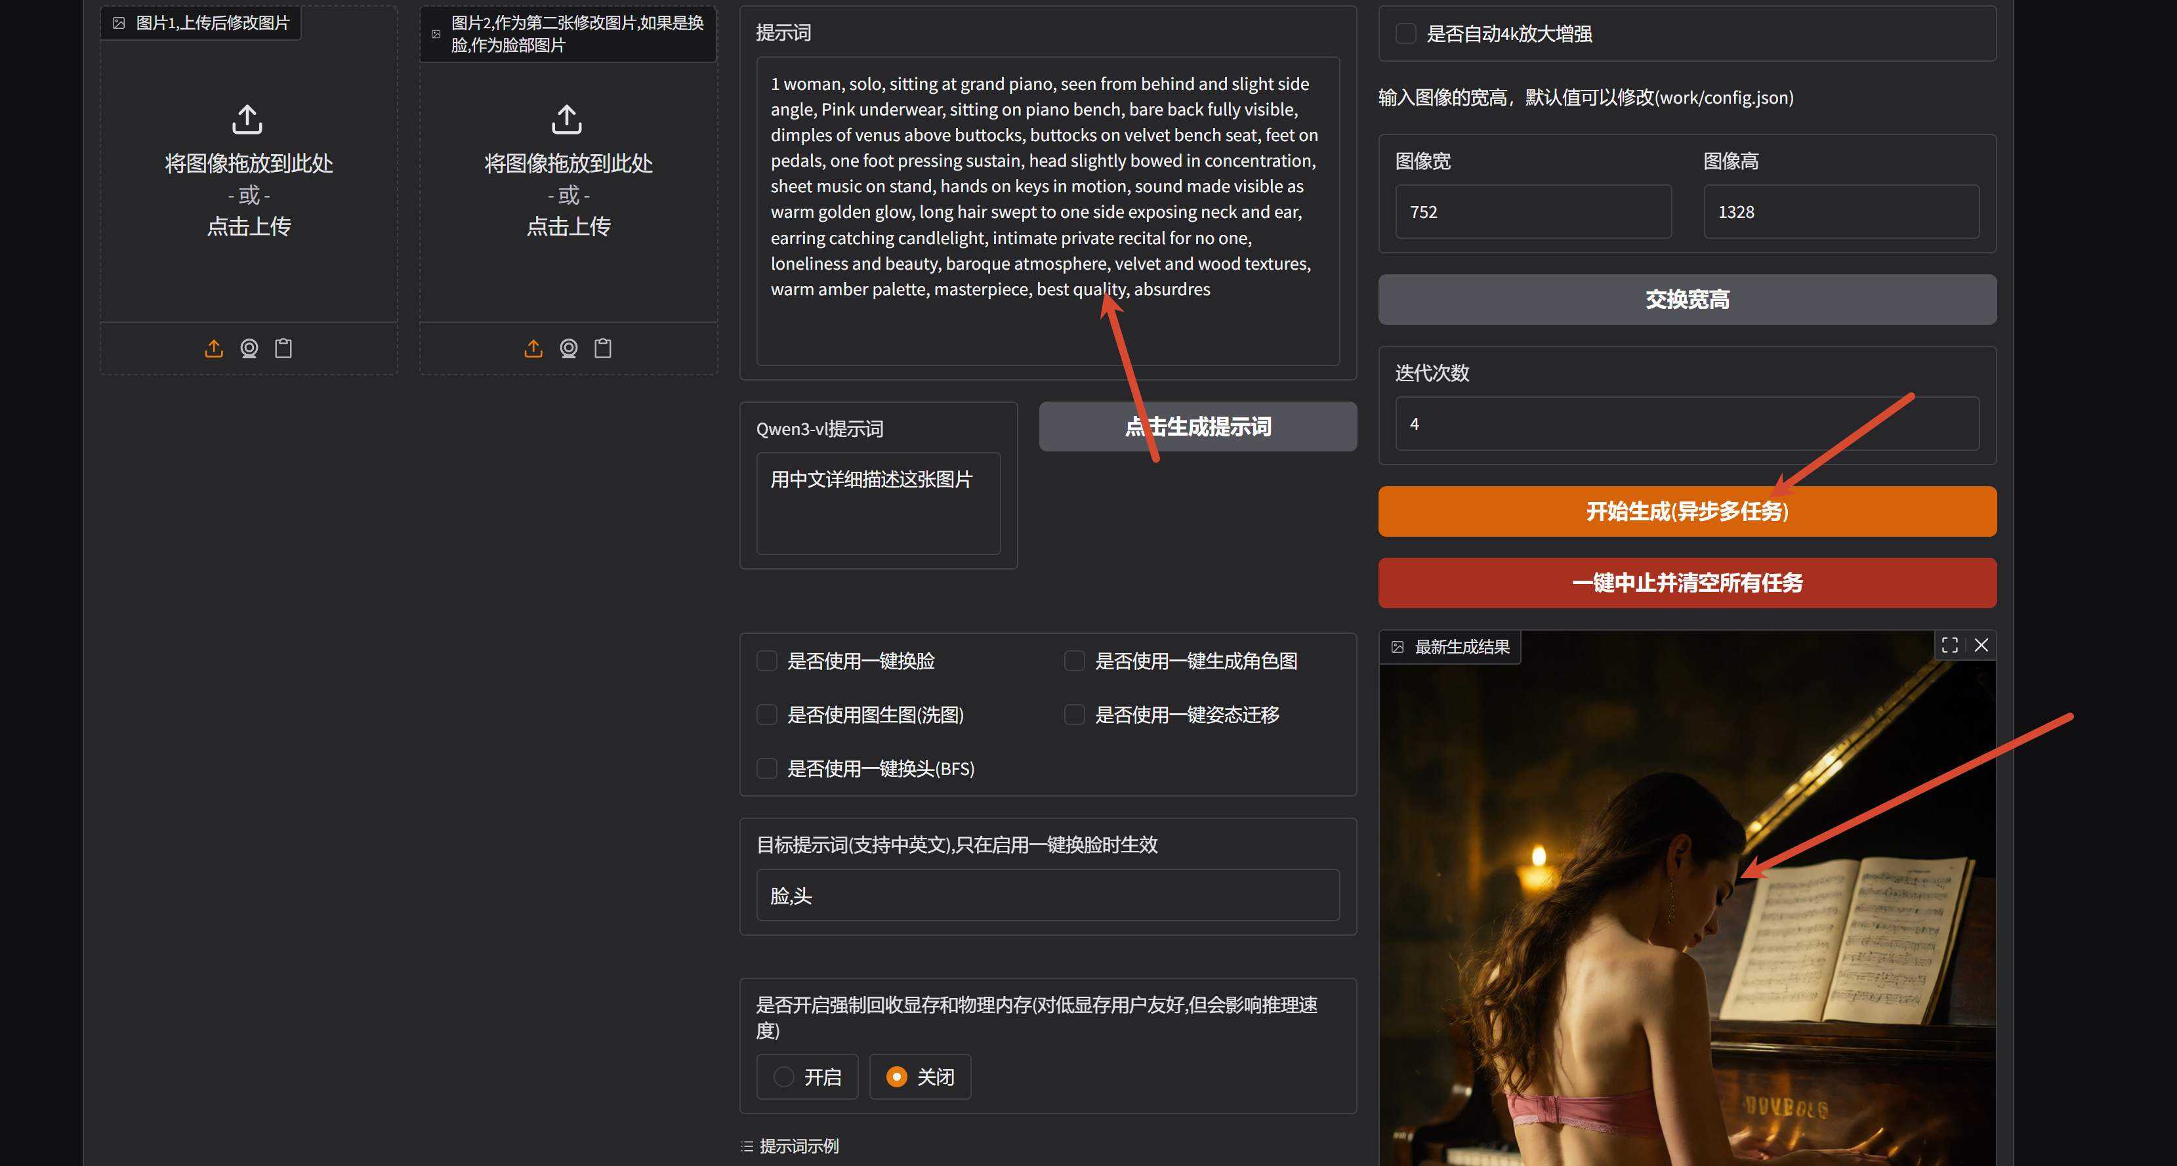Click 点击上传 text in 图片2 panel

(568, 226)
